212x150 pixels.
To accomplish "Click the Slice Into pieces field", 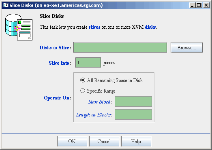I will (x=88, y=63).
